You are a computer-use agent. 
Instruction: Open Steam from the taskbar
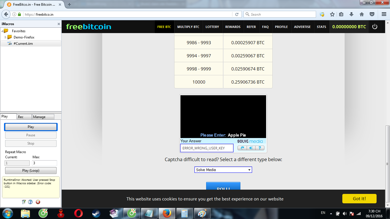pyautogui.click(x=96, y=213)
